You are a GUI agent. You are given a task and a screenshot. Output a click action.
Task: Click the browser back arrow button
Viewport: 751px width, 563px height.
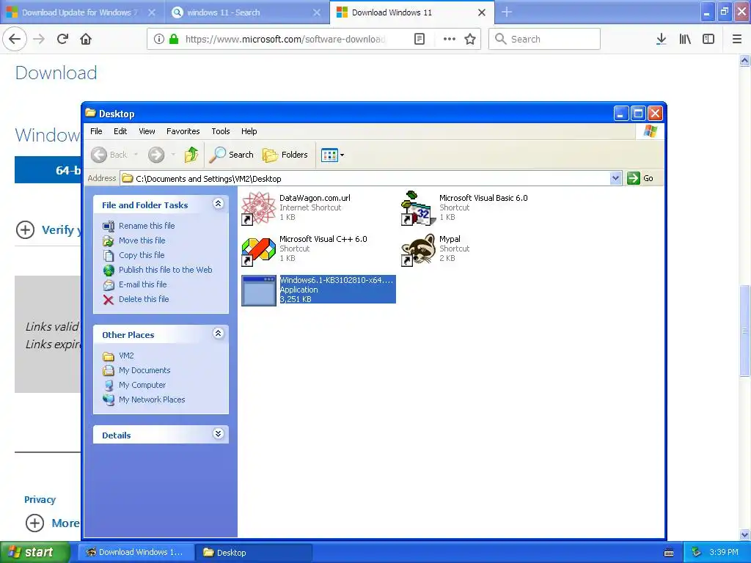pyautogui.click(x=15, y=39)
